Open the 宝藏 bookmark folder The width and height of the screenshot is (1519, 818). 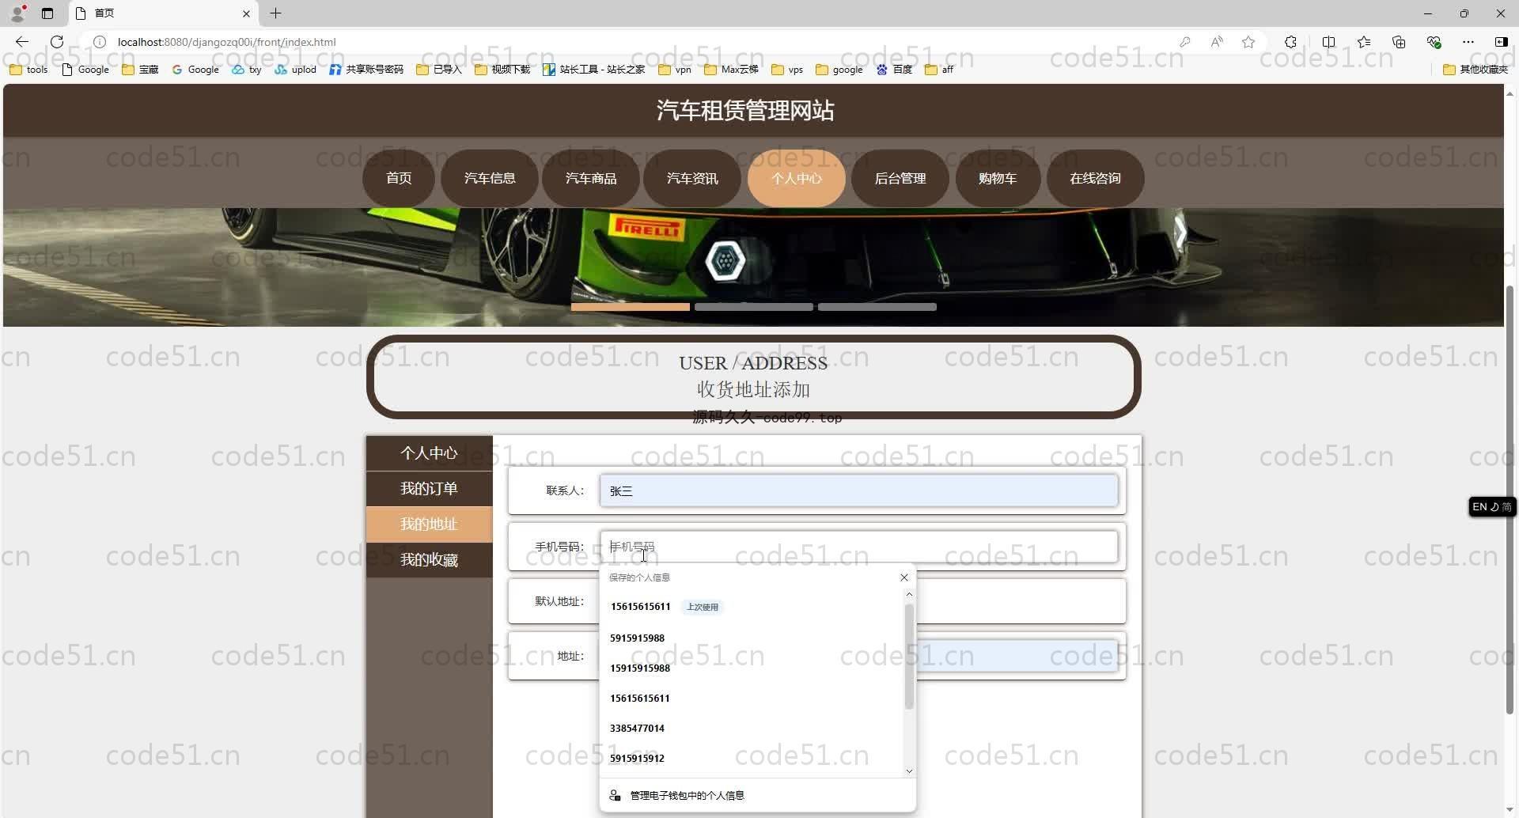[x=141, y=70]
